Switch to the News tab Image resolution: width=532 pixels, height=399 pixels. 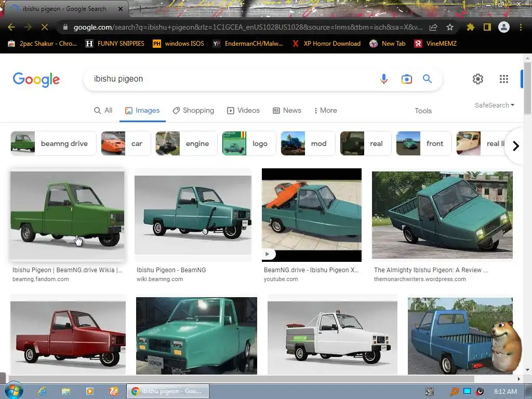pyautogui.click(x=287, y=111)
